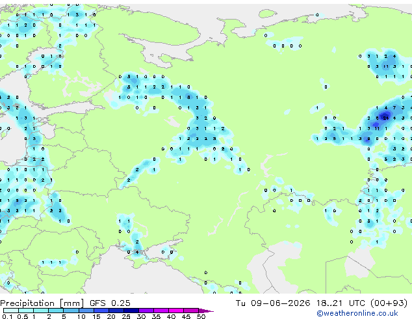
Task: Click the "35" legend scale label
Action: coord(156,316)
